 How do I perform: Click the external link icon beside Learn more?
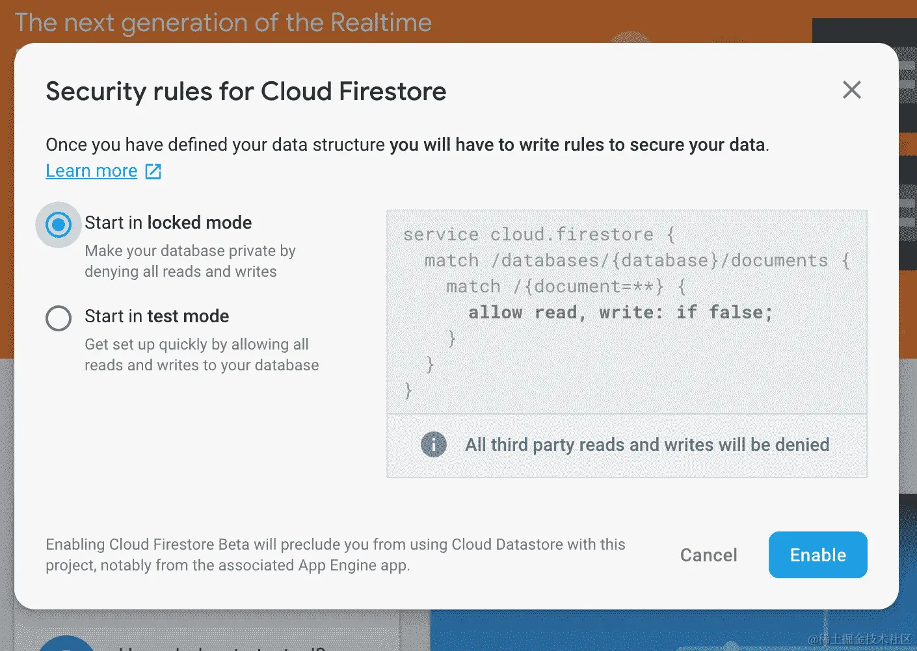[x=153, y=171]
